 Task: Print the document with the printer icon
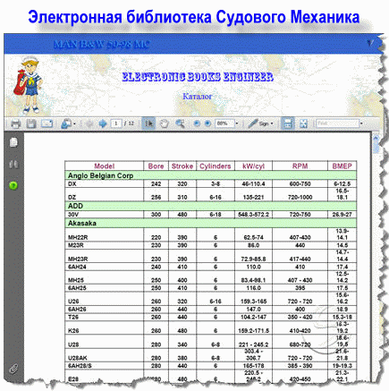pyautogui.click(x=15, y=123)
